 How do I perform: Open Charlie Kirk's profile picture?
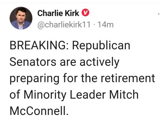coord(21,18)
